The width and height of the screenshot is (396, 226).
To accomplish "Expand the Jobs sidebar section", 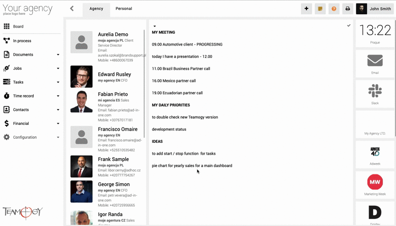I will tap(58, 68).
